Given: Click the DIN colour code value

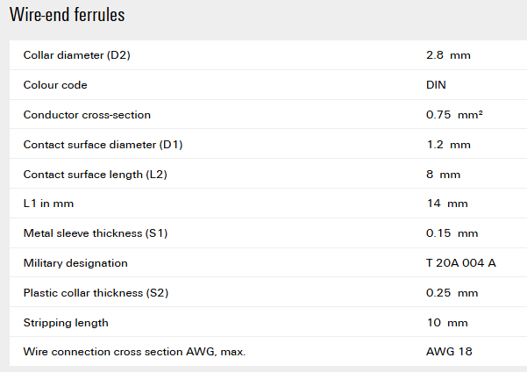Looking at the screenshot, I should [x=437, y=85].
